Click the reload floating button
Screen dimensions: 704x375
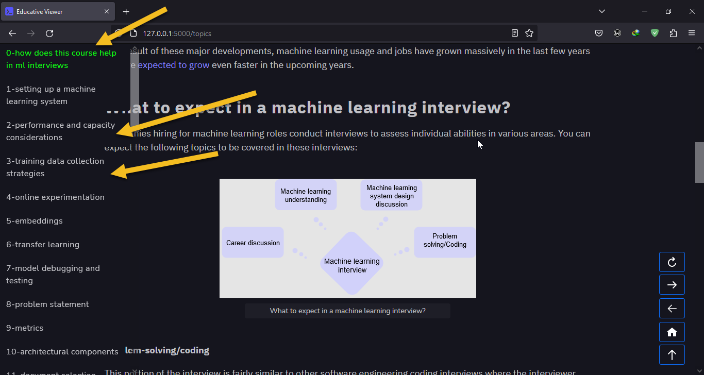[672, 262]
